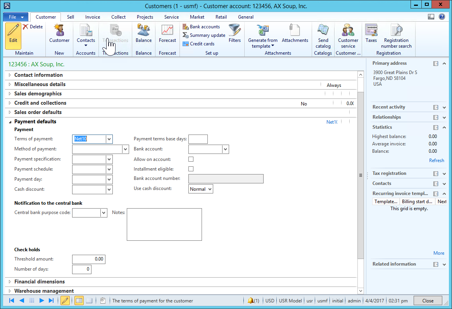Go to the last record arrow
This screenshot has height=309, width=452.
click(x=51, y=300)
